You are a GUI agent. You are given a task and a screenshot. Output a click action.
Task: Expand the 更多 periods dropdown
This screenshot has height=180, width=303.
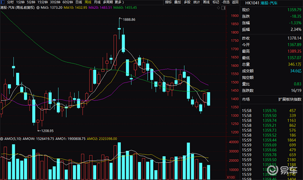(x=119, y=2)
